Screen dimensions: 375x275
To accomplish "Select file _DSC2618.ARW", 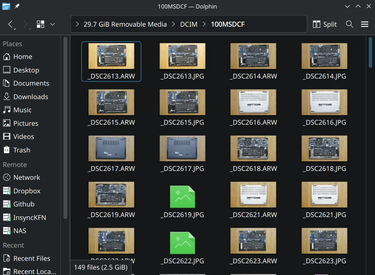I will click(x=253, y=153).
